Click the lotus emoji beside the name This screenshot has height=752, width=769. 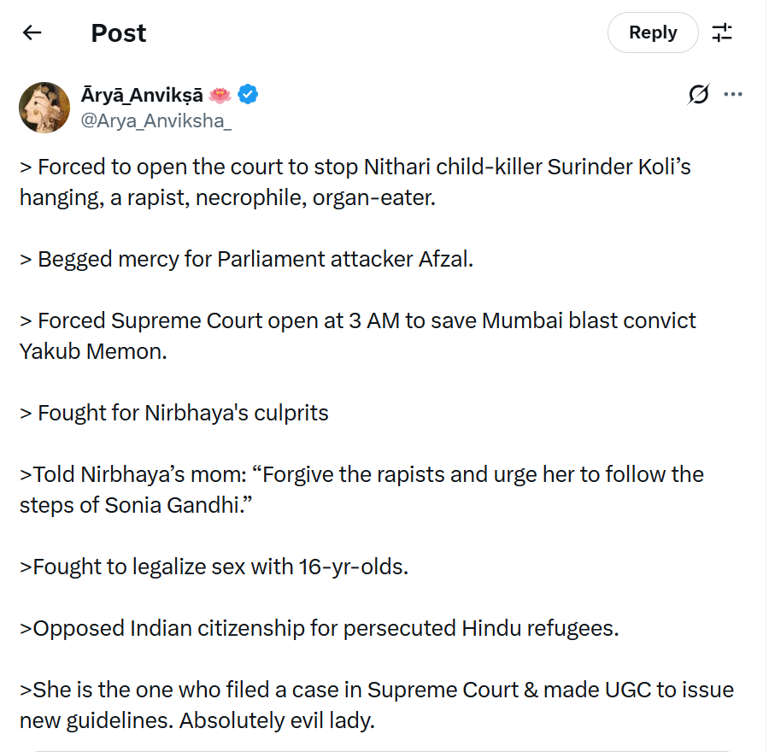220,95
